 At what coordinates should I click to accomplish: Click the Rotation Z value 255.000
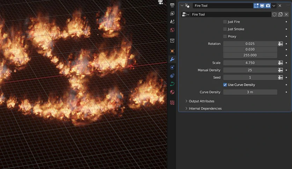click(x=250, y=55)
